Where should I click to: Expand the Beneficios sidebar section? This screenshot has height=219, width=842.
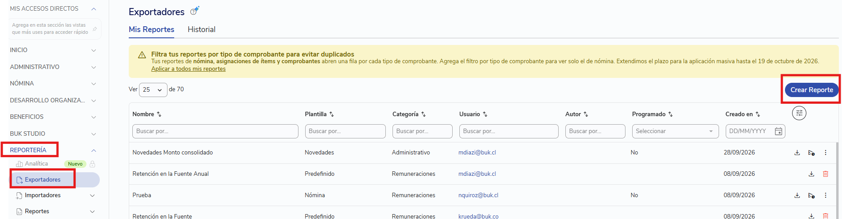[x=94, y=117]
